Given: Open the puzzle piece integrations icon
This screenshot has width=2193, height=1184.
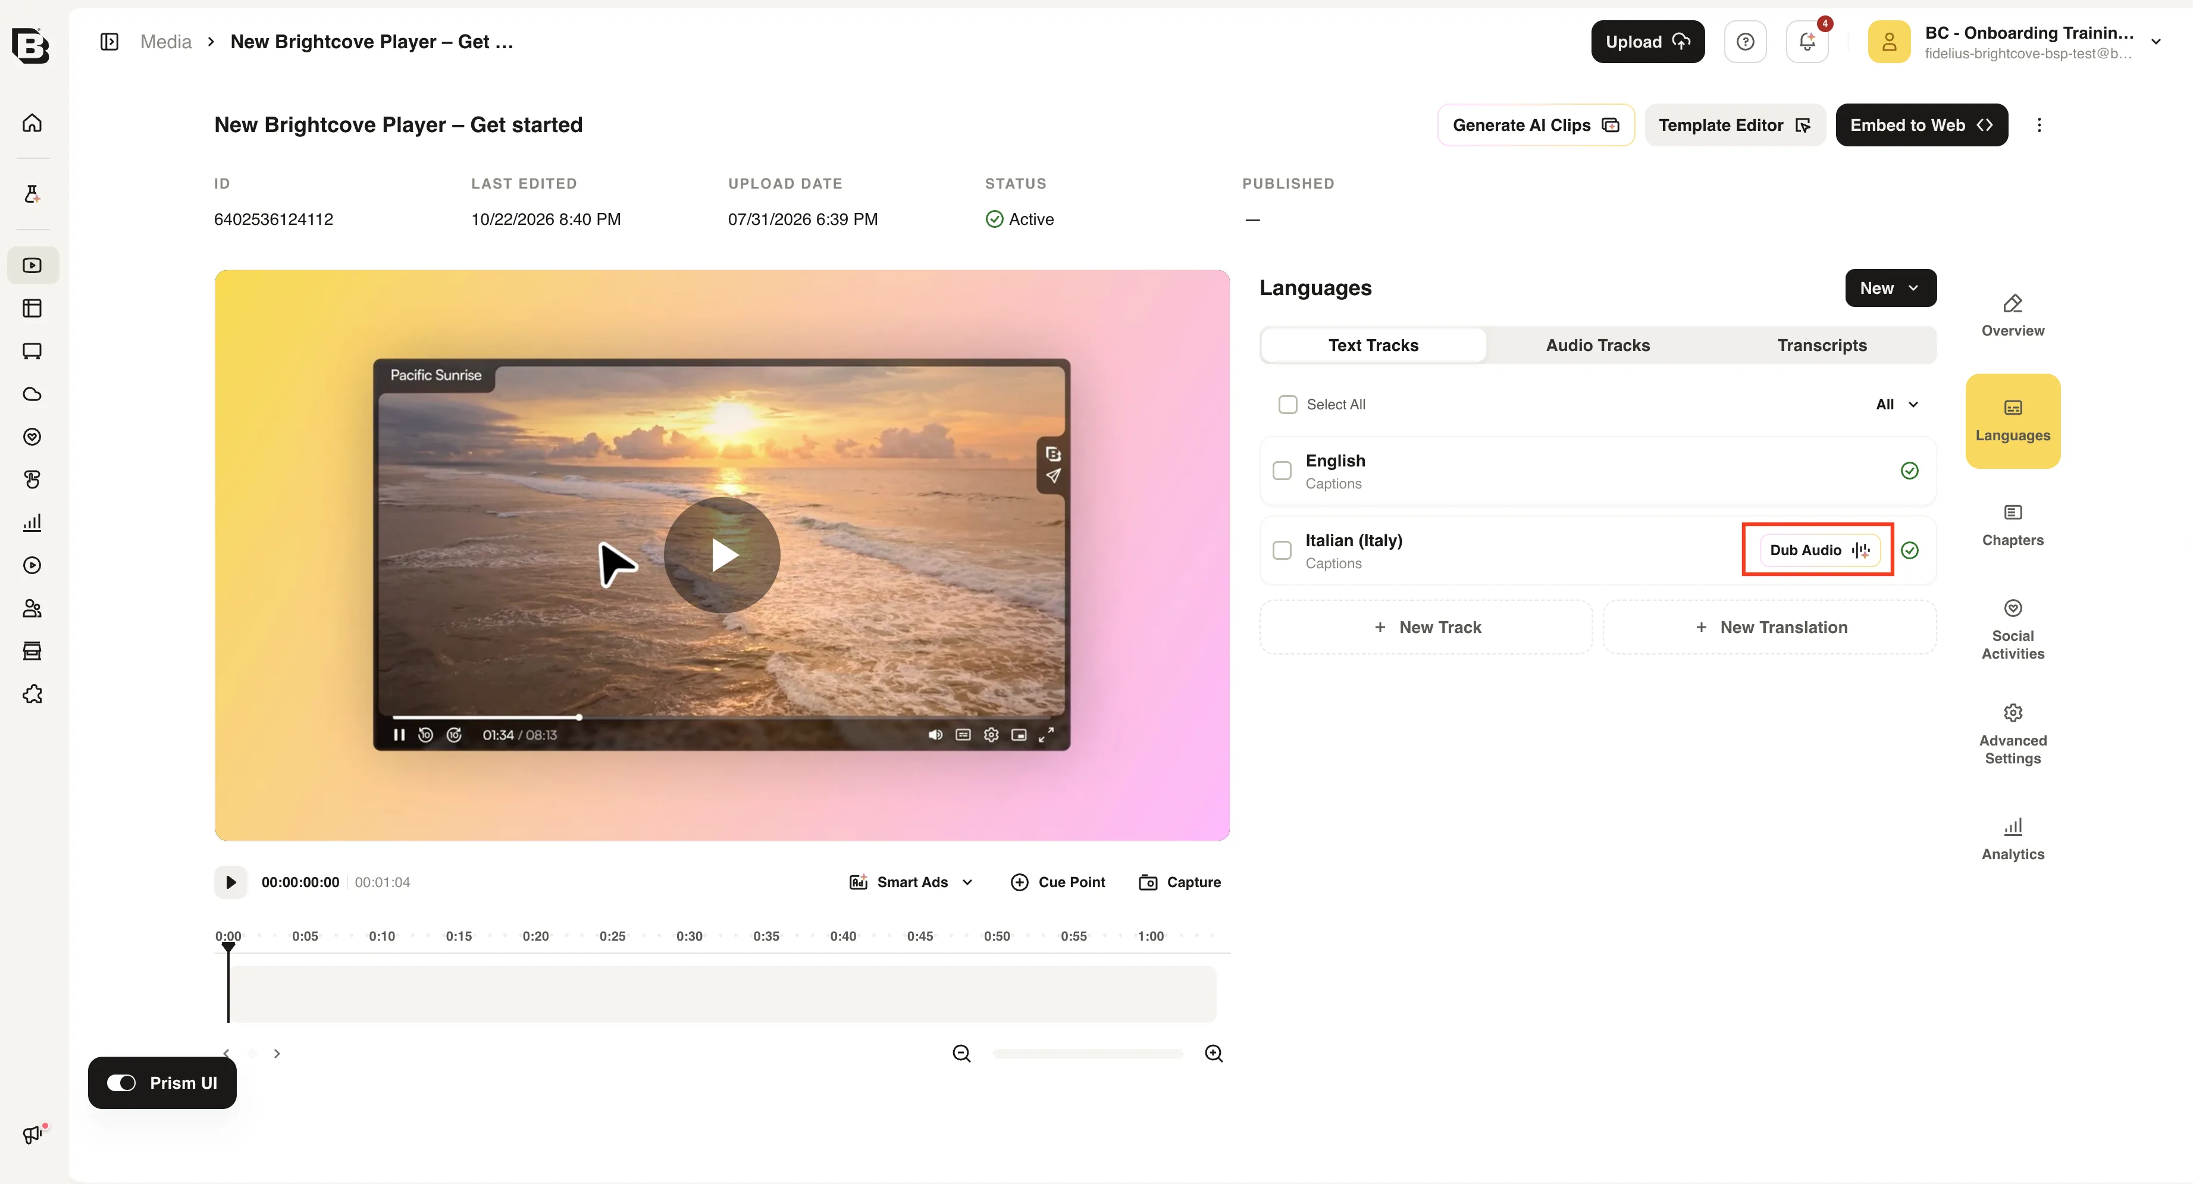Looking at the screenshot, I should click(32, 694).
